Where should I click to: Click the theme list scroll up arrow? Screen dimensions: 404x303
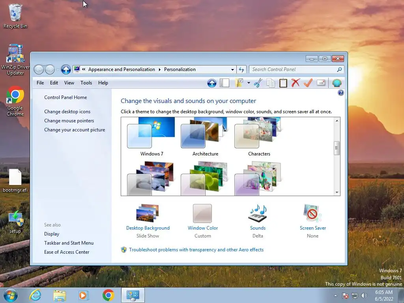(x=337, y=121)
